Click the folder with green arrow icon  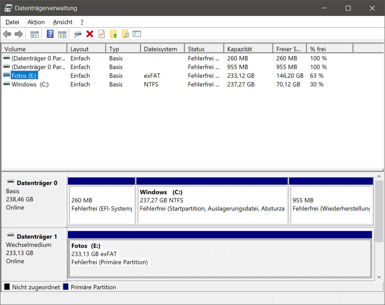coord(114,34)
